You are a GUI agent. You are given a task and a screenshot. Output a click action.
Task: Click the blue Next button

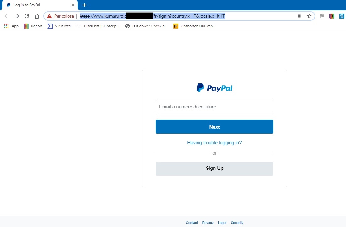(215, 127)
